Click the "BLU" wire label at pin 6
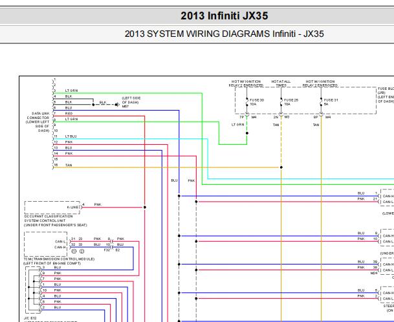 (x=69, y=108)
